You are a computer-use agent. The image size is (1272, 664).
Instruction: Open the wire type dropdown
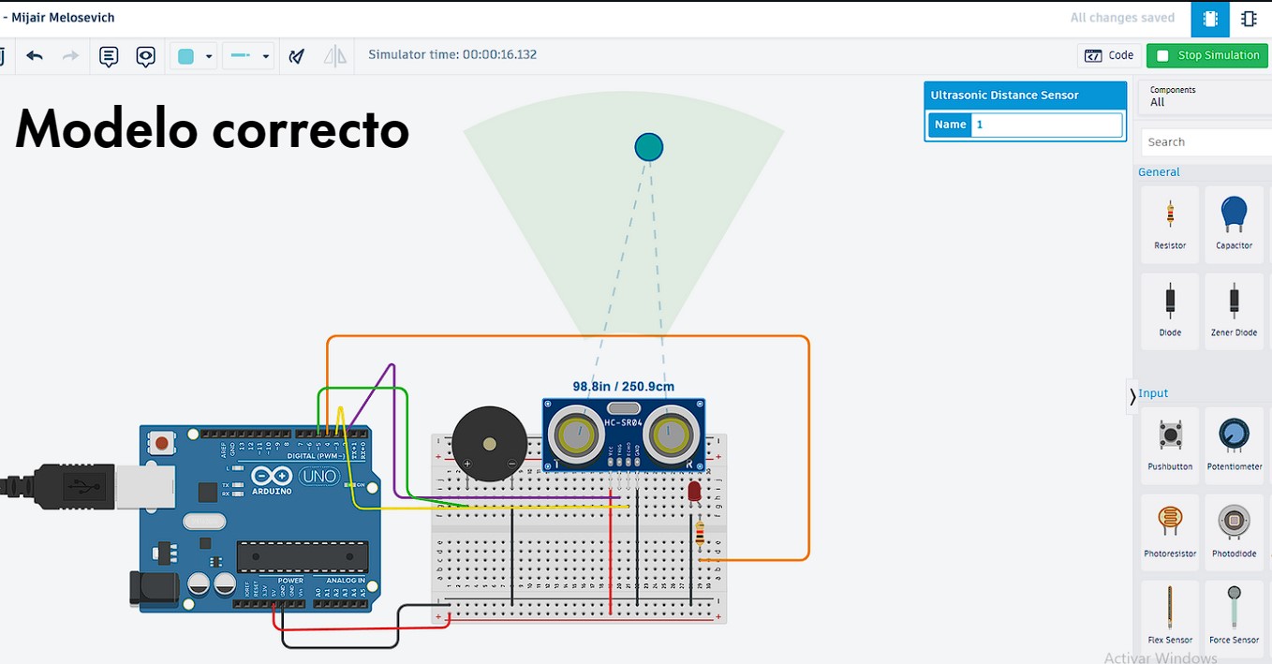point(248,56)
